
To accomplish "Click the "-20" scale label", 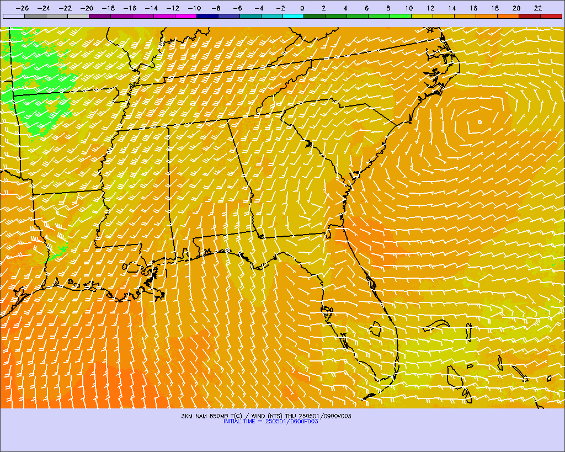I will coord(87,8).
